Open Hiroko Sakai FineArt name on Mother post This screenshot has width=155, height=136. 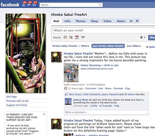[78, 53]
